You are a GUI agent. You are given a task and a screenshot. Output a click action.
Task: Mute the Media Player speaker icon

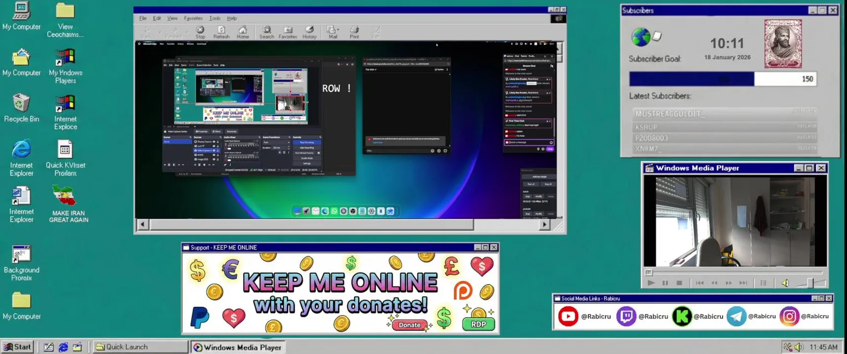coord(785,283)
